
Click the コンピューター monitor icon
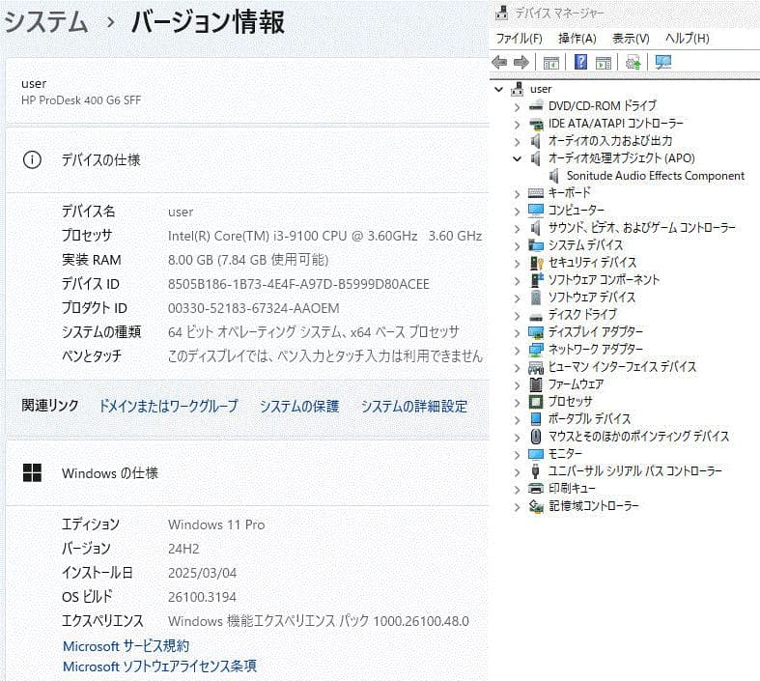pos(536,210)
